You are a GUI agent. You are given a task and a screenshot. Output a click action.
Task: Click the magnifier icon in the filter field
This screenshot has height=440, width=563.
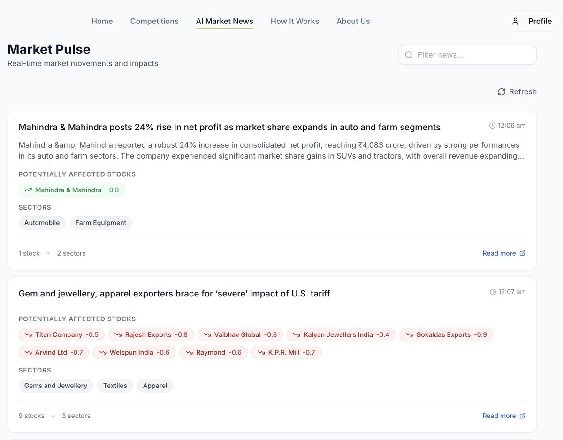click(409, 55)
